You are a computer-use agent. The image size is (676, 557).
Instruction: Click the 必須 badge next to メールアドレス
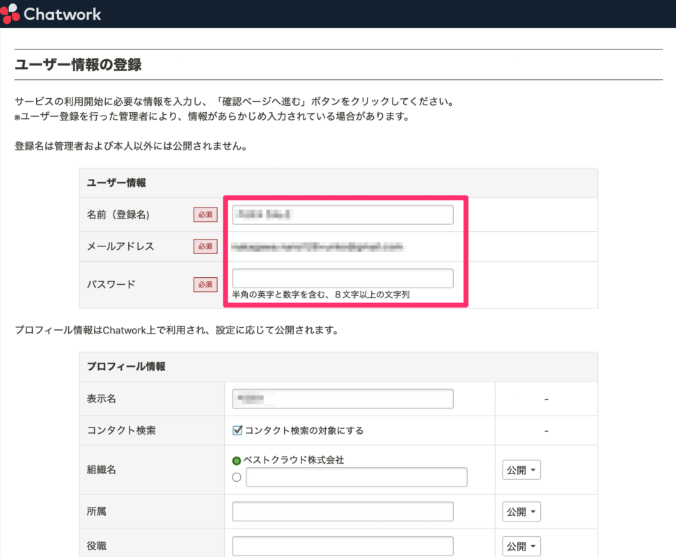click(x=205, y=246)
